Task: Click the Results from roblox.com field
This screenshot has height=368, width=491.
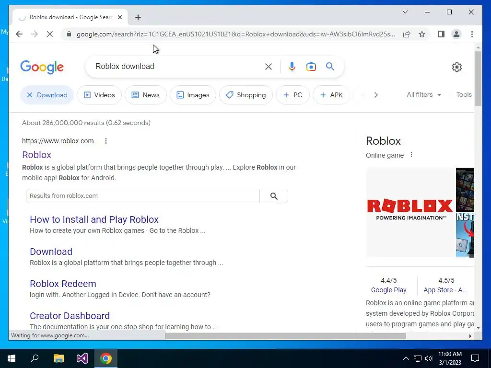Action: point(143,196)
